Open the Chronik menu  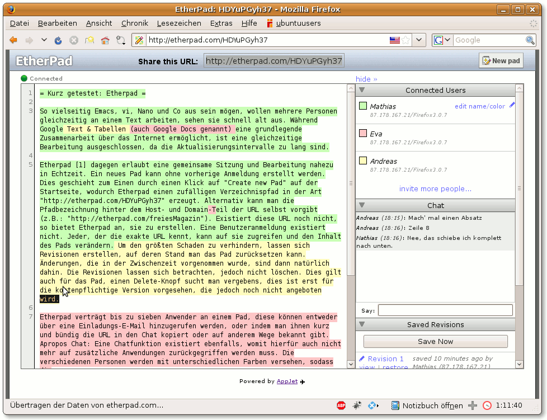click(135, 23)
